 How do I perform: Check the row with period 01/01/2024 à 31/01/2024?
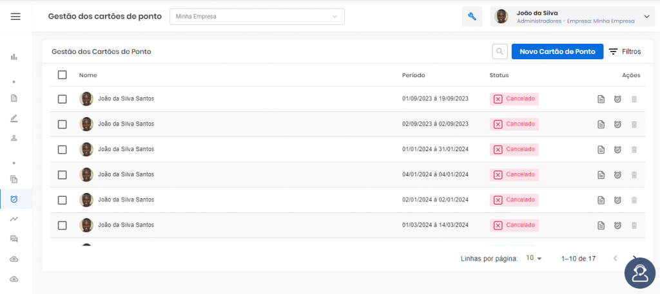(x=63, y=149)
